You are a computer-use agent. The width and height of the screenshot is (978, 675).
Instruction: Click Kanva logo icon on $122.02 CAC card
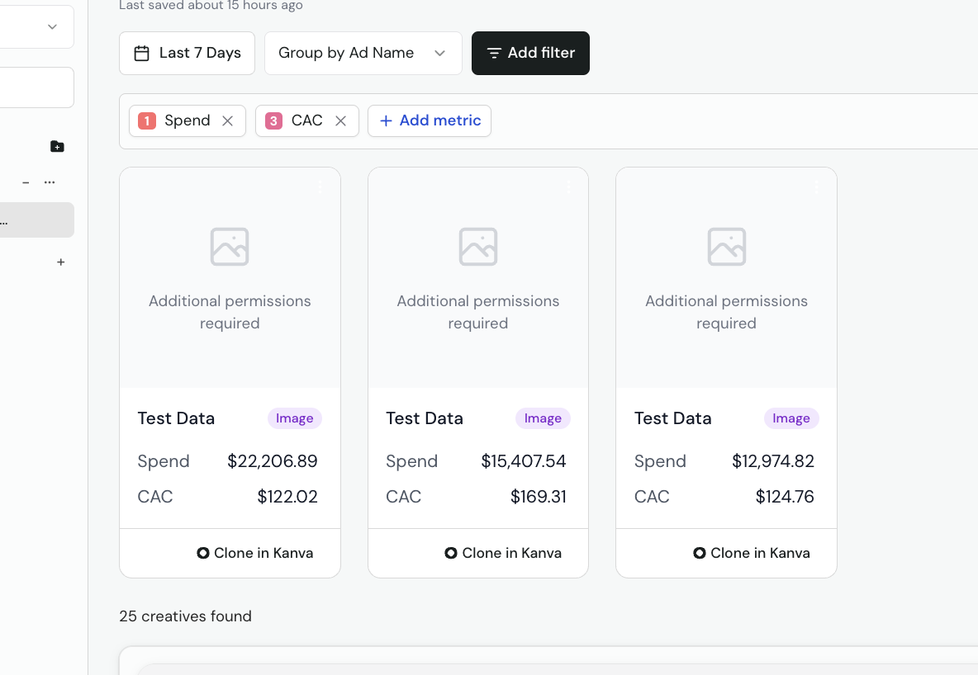pos(202,554)
